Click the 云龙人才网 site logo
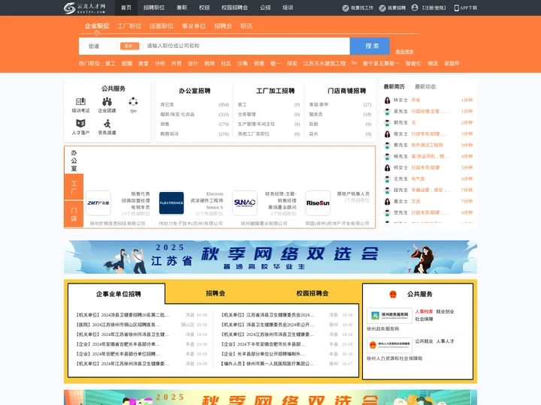 84,7
